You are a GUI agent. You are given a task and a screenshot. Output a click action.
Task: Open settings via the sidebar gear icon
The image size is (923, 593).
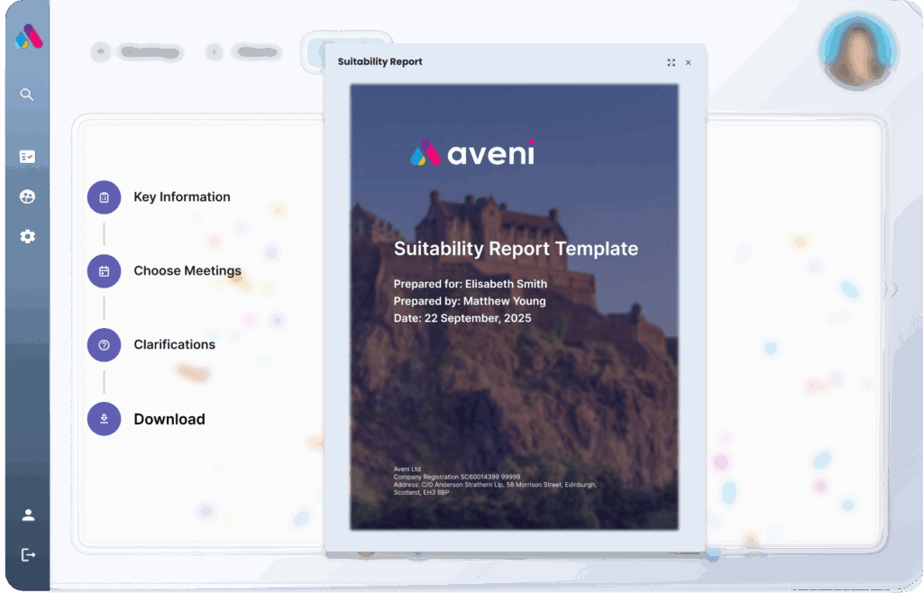[x=27, y=236]
